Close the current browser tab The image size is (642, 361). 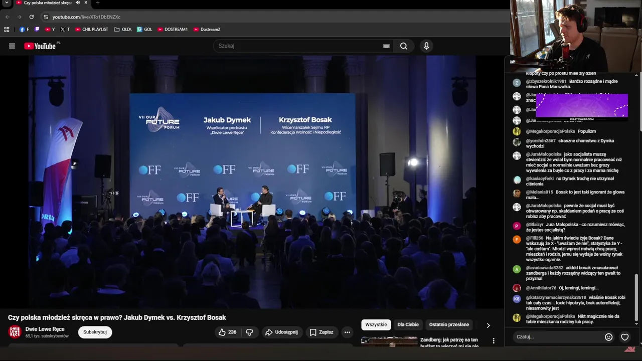coord(86,3)
